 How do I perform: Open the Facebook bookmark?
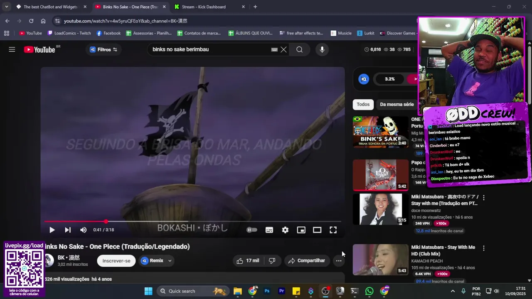click(x=108, y=33)
